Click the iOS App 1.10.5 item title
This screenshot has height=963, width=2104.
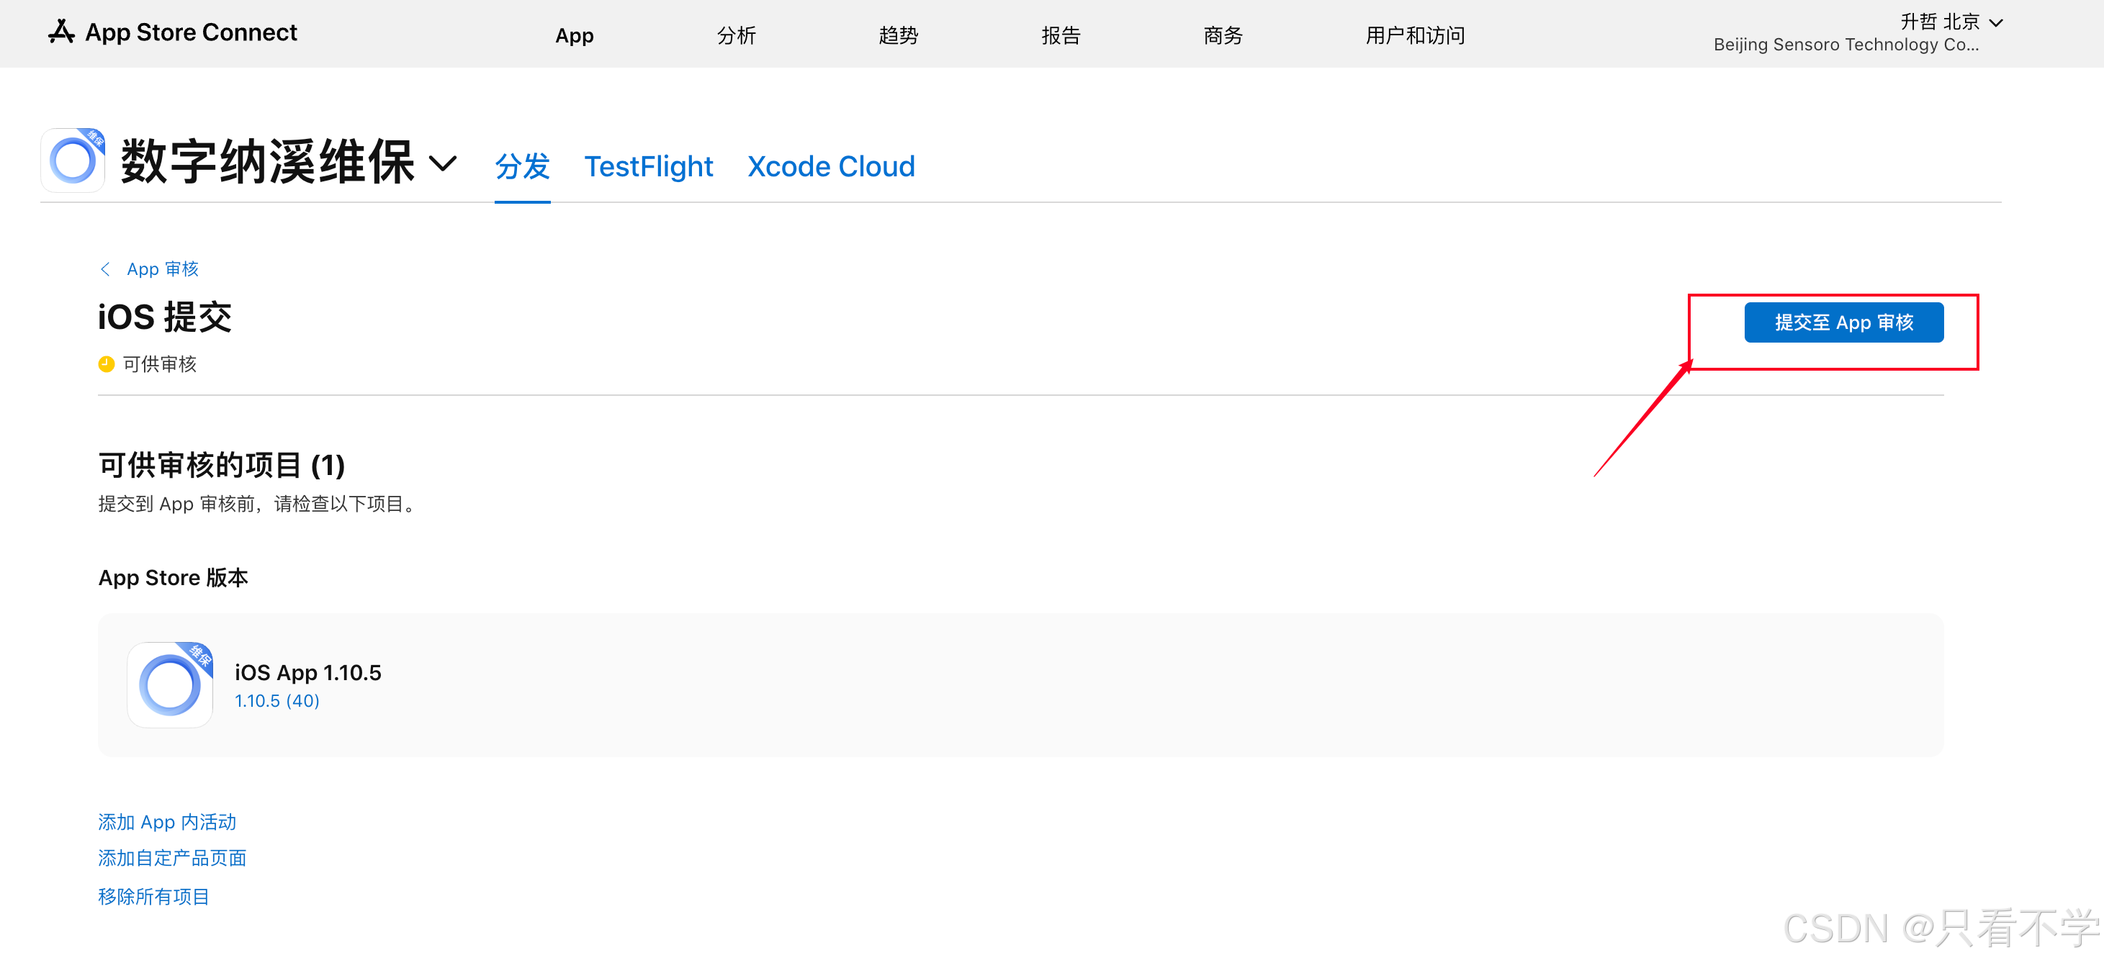click(308, 672)
